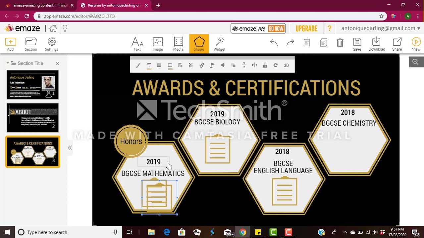Open a new browser tab
424x238 pixels.
point(158,5)
